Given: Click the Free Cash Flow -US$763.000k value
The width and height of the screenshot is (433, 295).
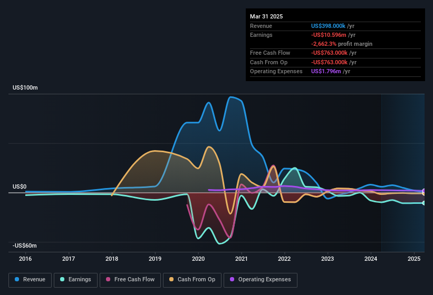Looking at the screenshot, I should (329, 53).
